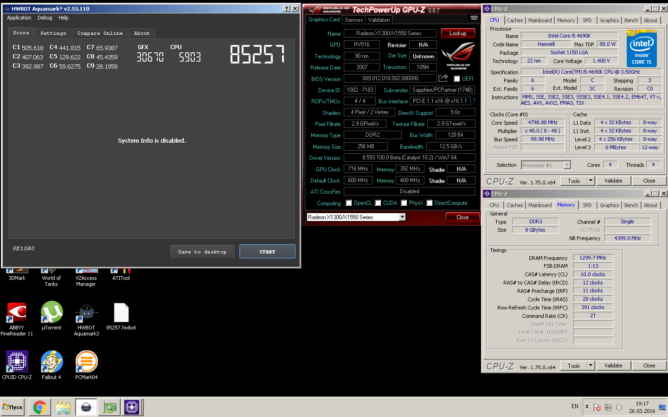Click the Bus Interface question mark in GPU-Z

coord(474,101)
